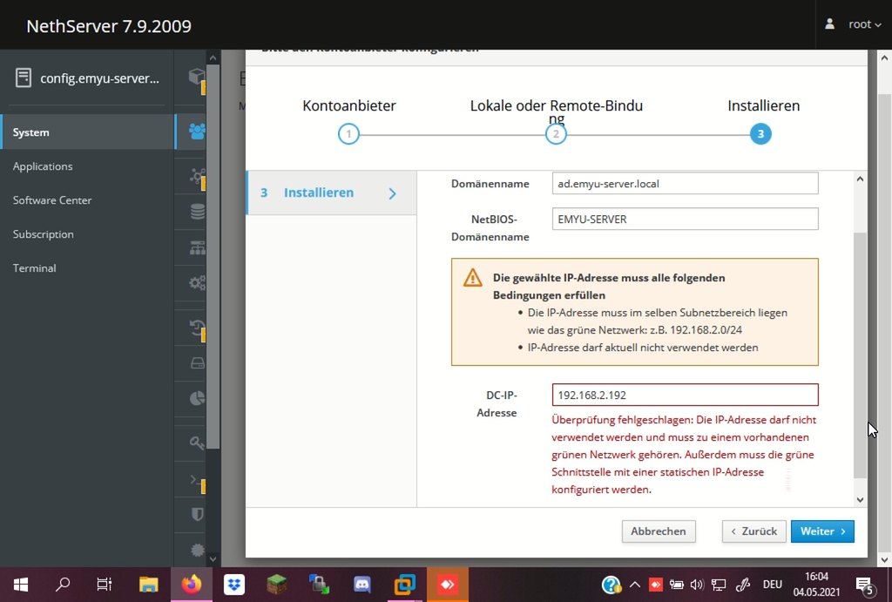Open the volume speaker tray icon

[697, 585]
